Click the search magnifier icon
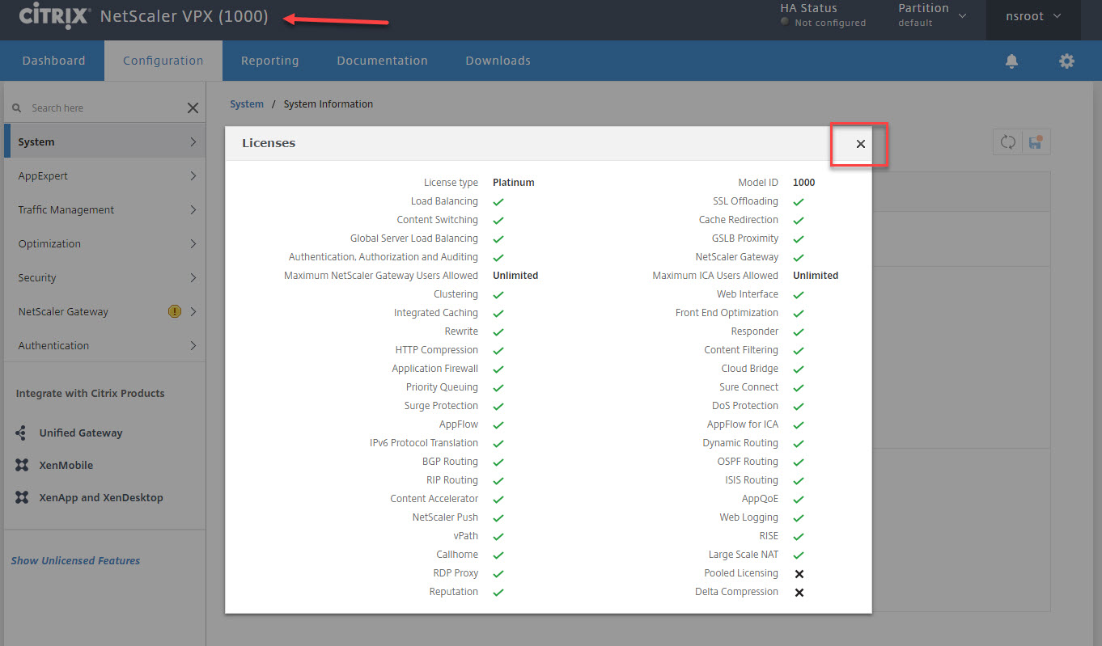The width and height of the screenshot is (1102, 646). point(17,108)
